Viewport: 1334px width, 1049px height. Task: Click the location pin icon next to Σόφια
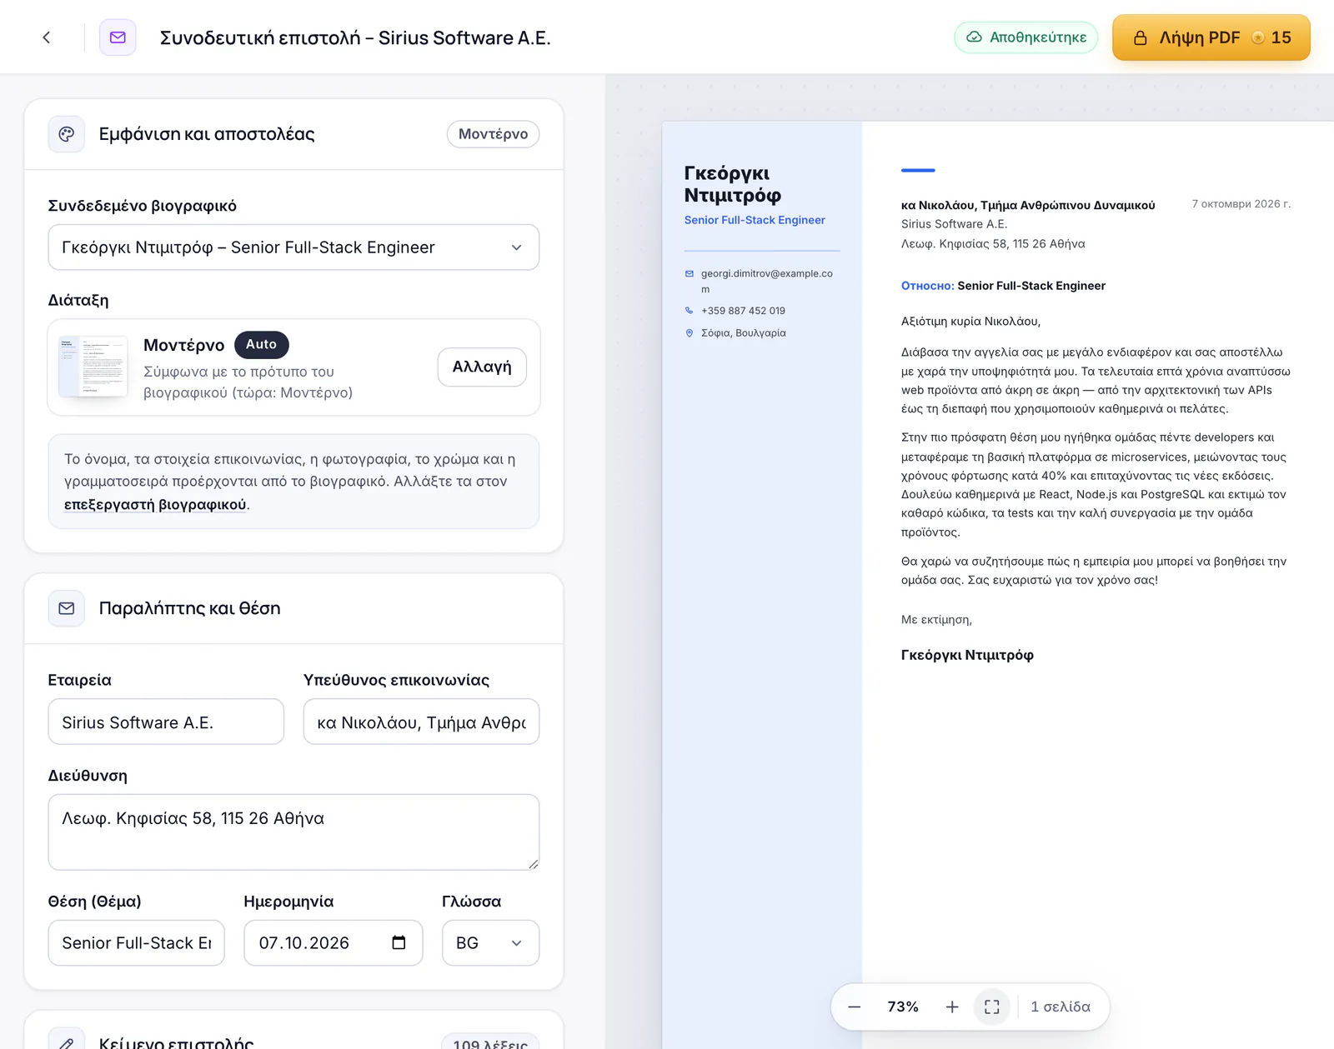point(690,332)
